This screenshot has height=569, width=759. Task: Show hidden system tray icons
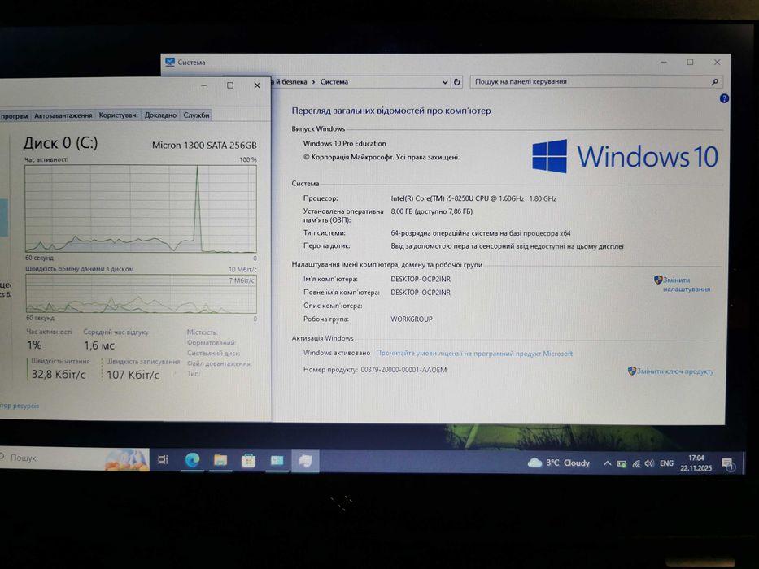607,463
